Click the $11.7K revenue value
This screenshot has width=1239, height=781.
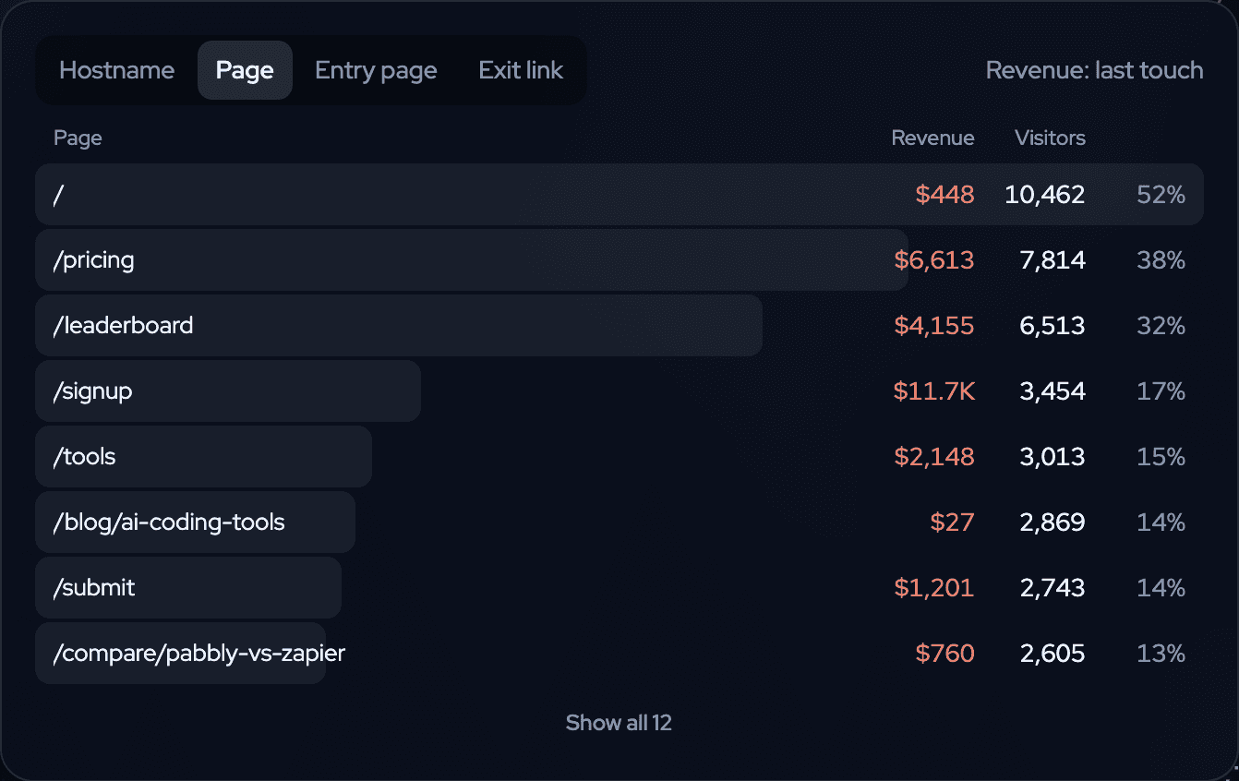pos(934,391)
